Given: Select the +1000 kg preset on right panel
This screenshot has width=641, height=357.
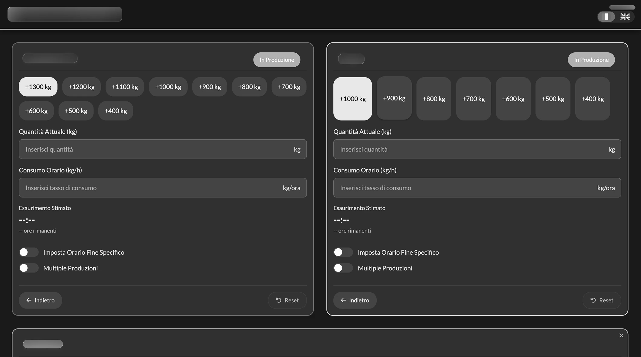Looking at the screenshot, I should pyautogui.click(x=352, y=99).
